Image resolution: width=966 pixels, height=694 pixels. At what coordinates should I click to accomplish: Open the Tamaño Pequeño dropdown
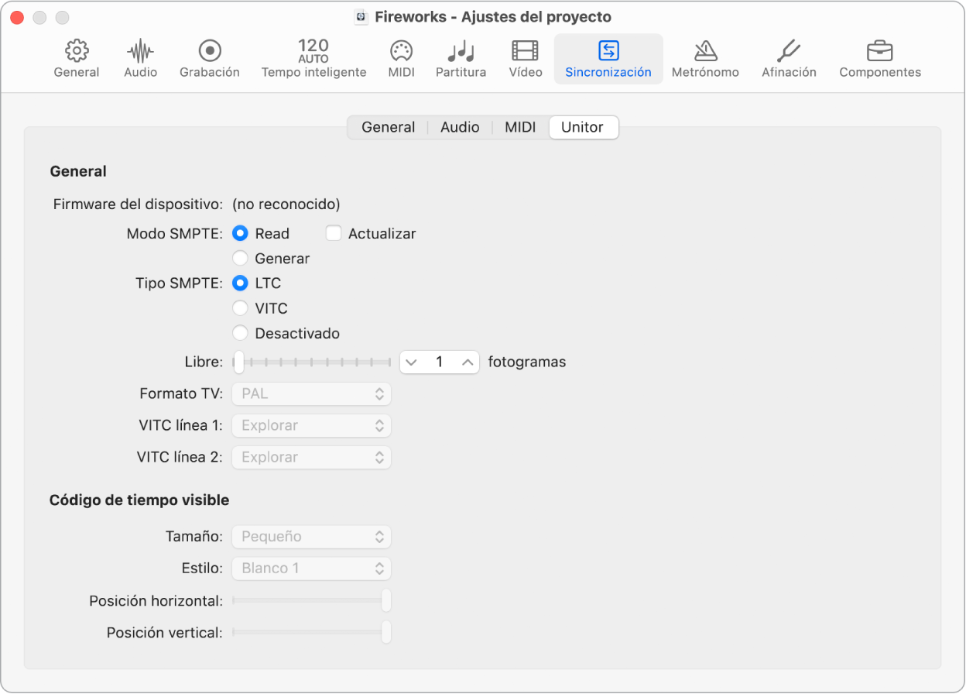312,536
